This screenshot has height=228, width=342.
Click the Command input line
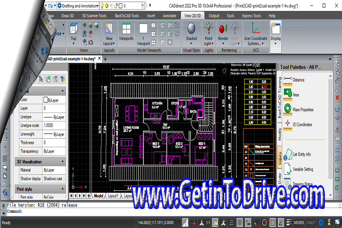[172, 211]
